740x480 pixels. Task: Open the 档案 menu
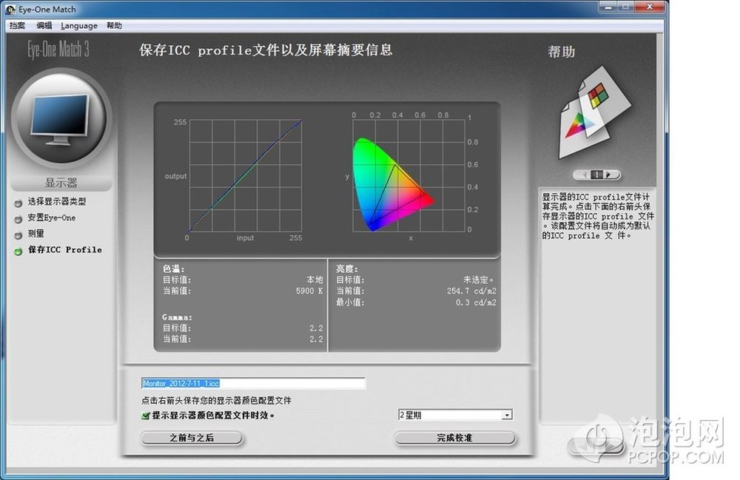17,25
